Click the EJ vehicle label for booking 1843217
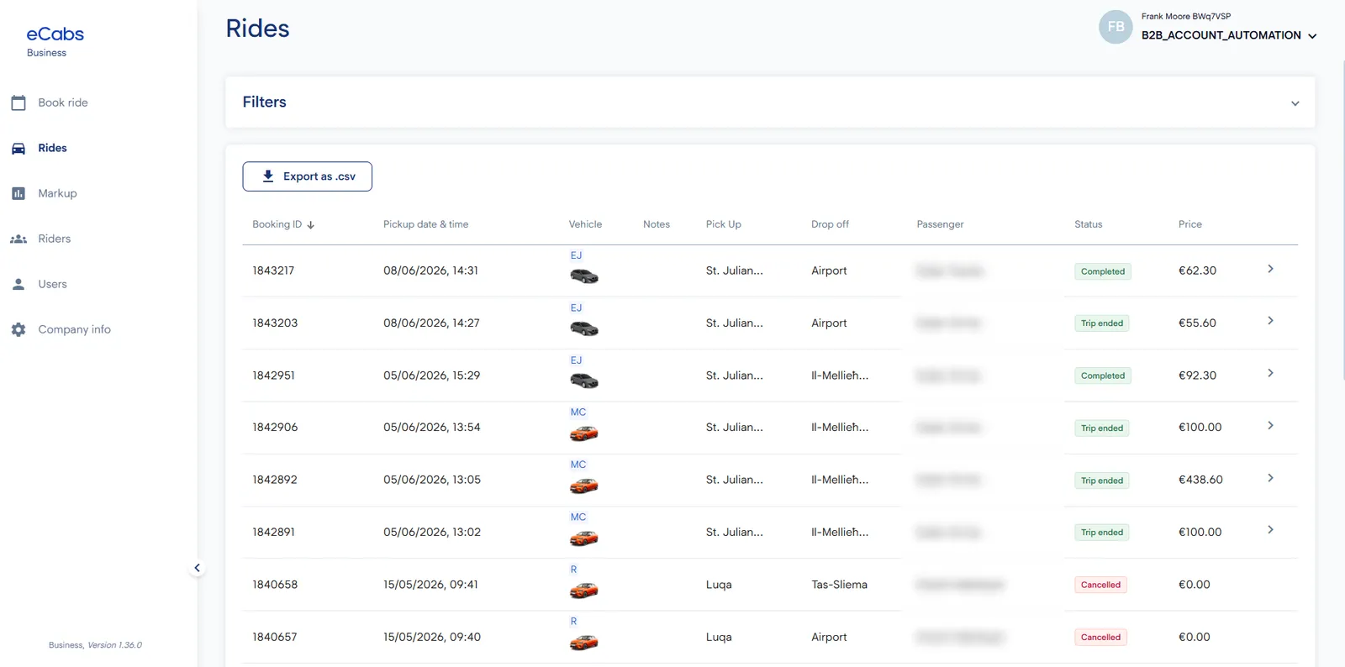Screen dimensions: 1345x667 click(x=576, y=255)
